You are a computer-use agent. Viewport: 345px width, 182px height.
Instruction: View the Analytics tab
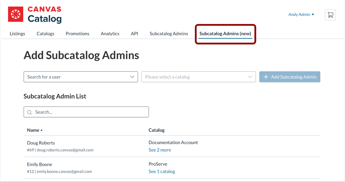pyautogui.click(x=110, y=33)
